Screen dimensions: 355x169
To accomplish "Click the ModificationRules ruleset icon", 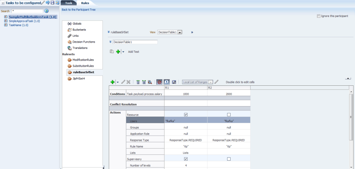I will click(69, 60).
